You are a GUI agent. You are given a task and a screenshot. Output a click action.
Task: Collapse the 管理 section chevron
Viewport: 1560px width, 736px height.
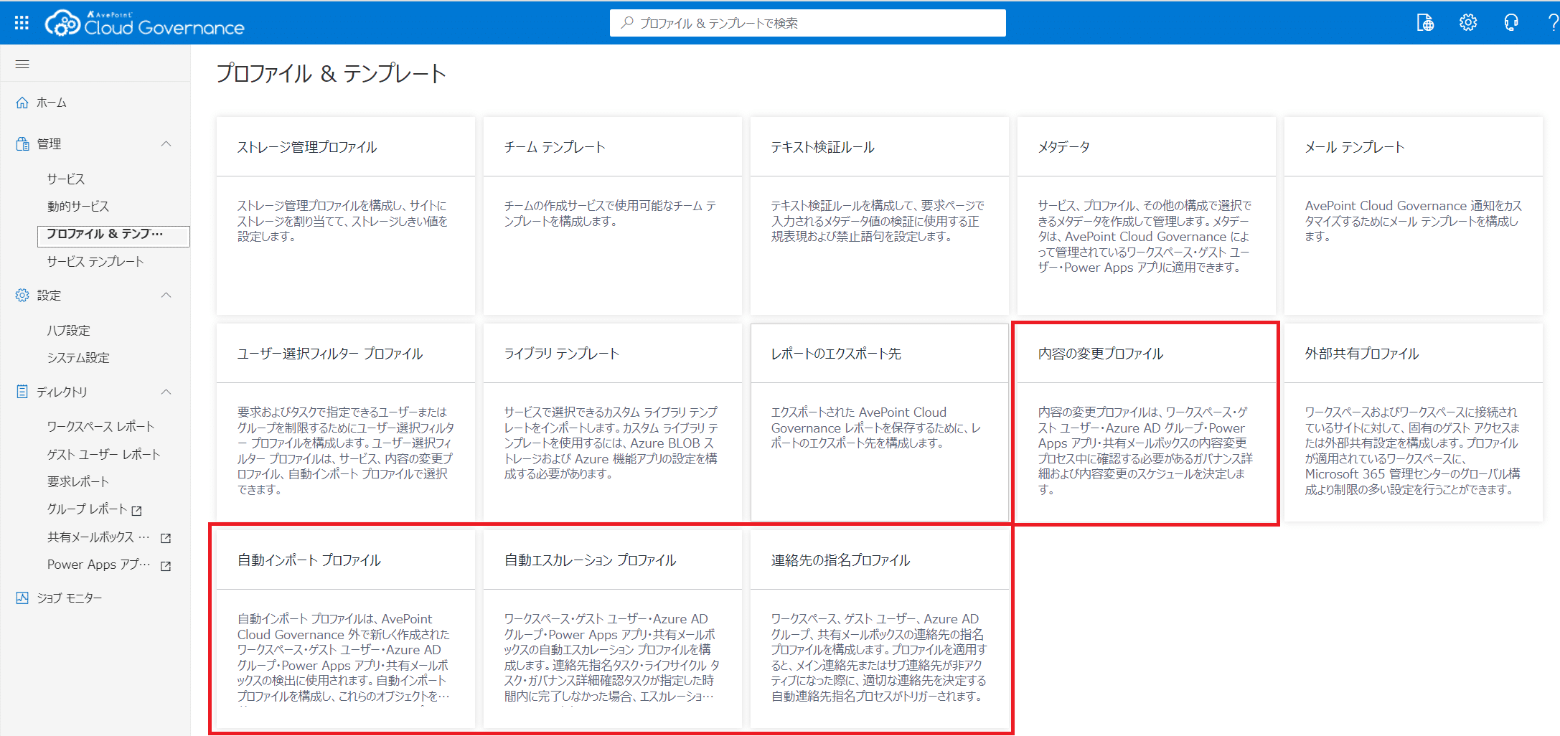166,144
